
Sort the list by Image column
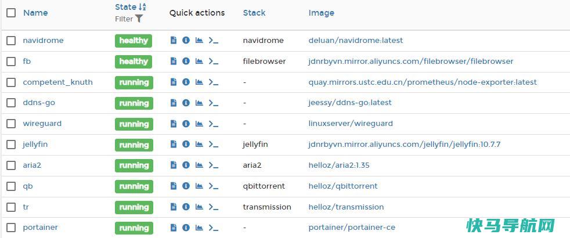tap(322, 13)
